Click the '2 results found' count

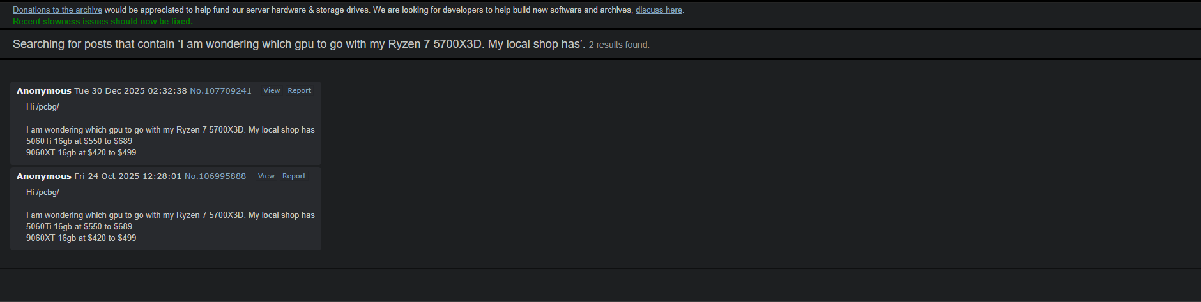[x=619, y=45]
